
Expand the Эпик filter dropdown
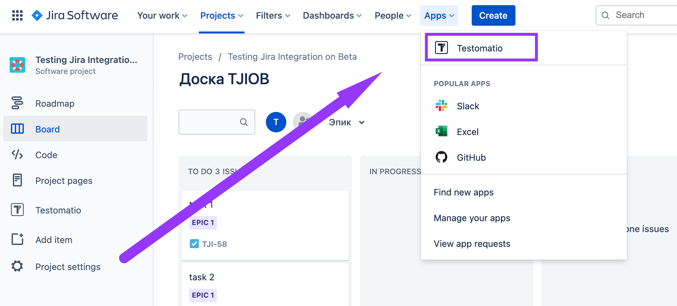click(x=347, y=122)
